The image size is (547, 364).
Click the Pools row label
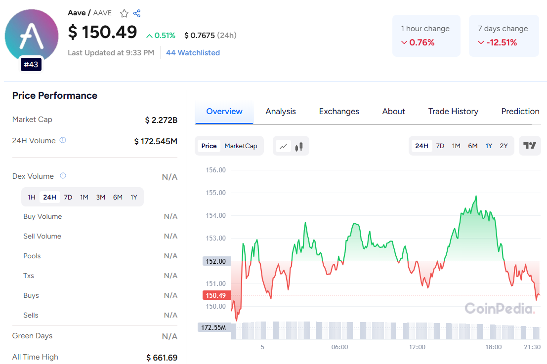click(32, 256)
